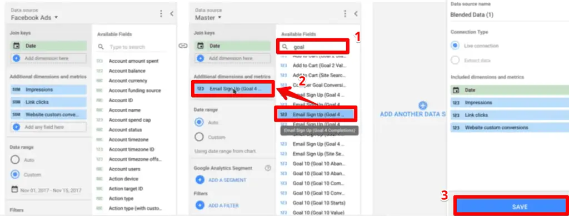Click type icon beside Account users
This screenshot has width=569, height=216.
pos(99,169)
